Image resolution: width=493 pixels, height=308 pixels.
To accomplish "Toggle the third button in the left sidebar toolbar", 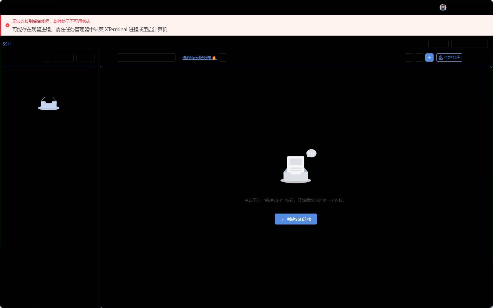I will click(85, 57).
